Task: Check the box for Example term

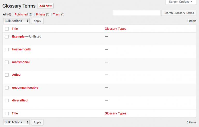Action: coord(7,37)
